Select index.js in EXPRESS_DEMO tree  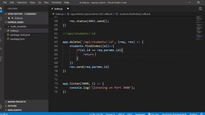click(x=14, y=31)
